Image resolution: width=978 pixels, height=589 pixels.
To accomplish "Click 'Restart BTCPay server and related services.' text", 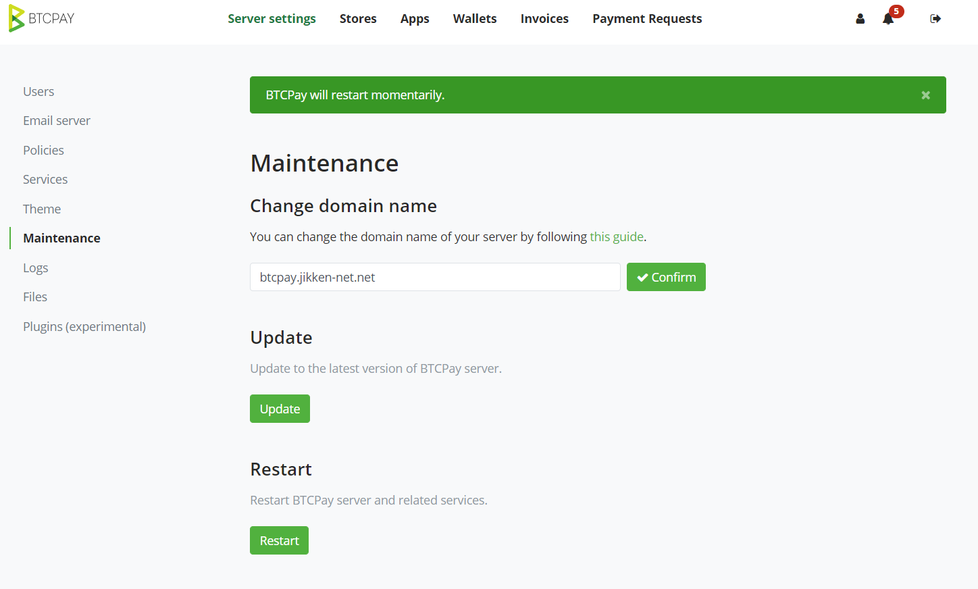I will click(369, 501).
